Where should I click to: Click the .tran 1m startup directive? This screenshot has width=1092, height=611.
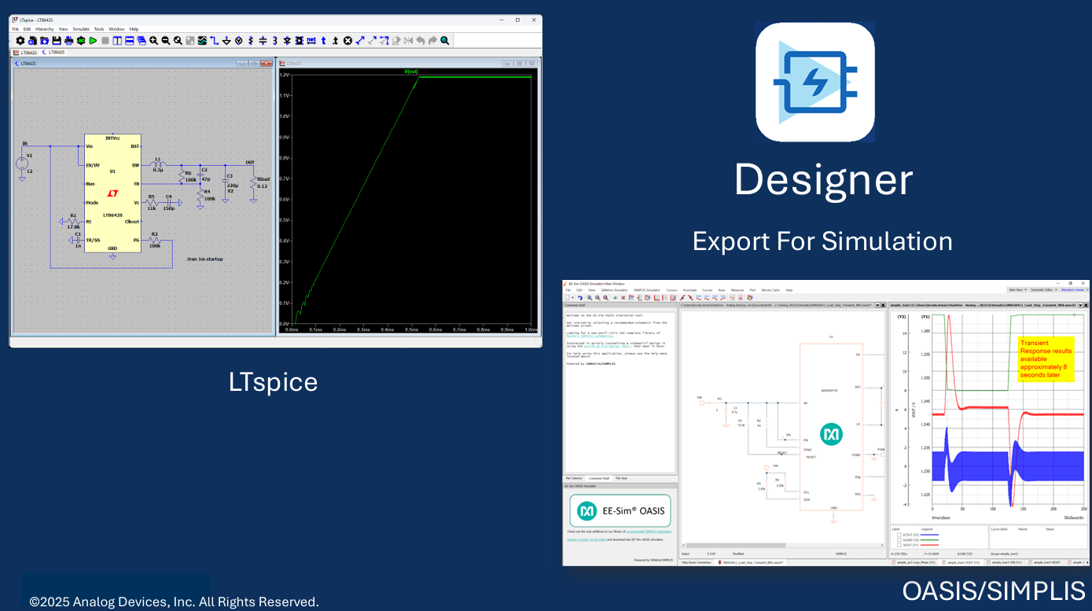coord(204,258)
